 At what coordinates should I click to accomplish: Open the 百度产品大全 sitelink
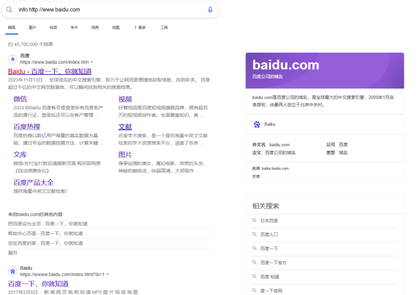tap(34, 183)
